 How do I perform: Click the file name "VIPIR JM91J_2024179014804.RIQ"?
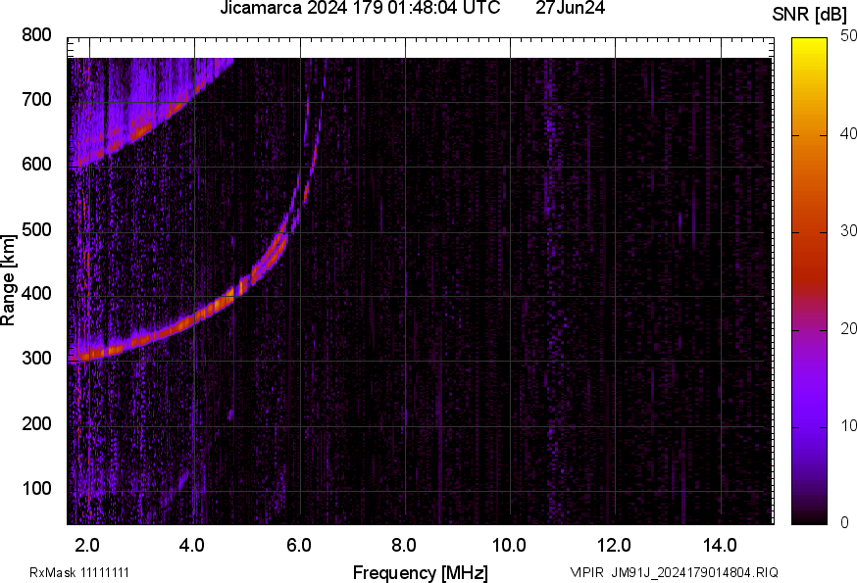[x=674, y=572]
